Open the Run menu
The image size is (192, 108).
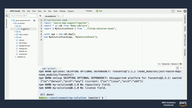point(49,11)
